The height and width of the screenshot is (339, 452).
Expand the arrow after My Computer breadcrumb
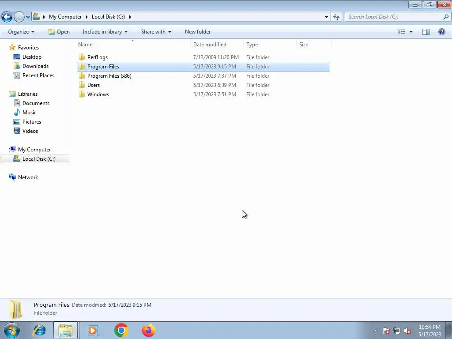click(x=87, y=17)
